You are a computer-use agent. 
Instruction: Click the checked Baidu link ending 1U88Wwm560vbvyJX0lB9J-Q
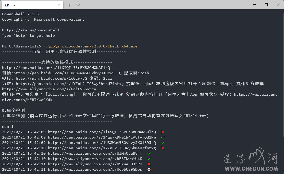click(x=102, y=143)
